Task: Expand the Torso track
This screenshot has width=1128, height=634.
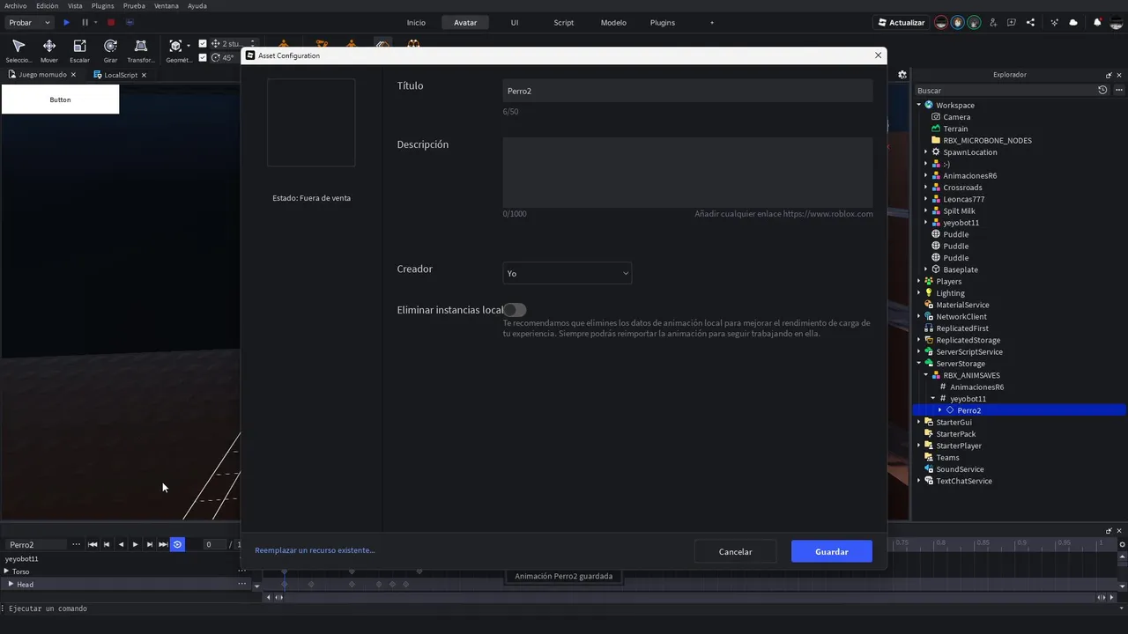Action: click(6, 571)
